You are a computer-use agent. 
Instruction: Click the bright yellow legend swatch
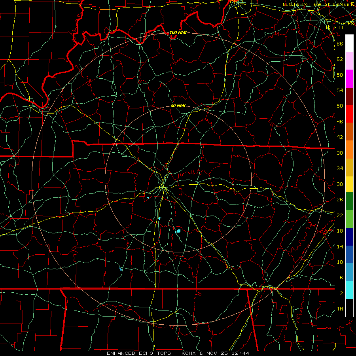tap(349, 184)
